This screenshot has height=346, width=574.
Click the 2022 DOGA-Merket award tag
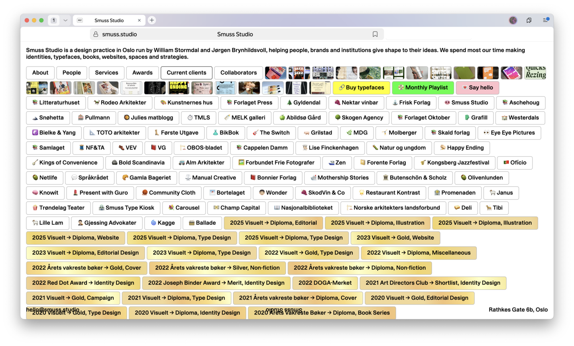pos(325,283)
